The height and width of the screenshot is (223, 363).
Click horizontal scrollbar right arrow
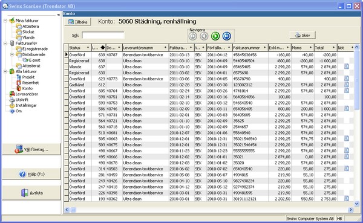point(350,210)
